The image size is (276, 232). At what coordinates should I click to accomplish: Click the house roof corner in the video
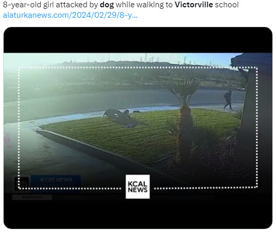pyautogui.click(x=252, y=61)
